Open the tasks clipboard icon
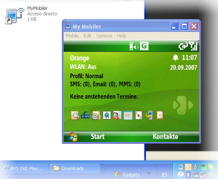The image size is (218, 179). (x=160, y=115)
